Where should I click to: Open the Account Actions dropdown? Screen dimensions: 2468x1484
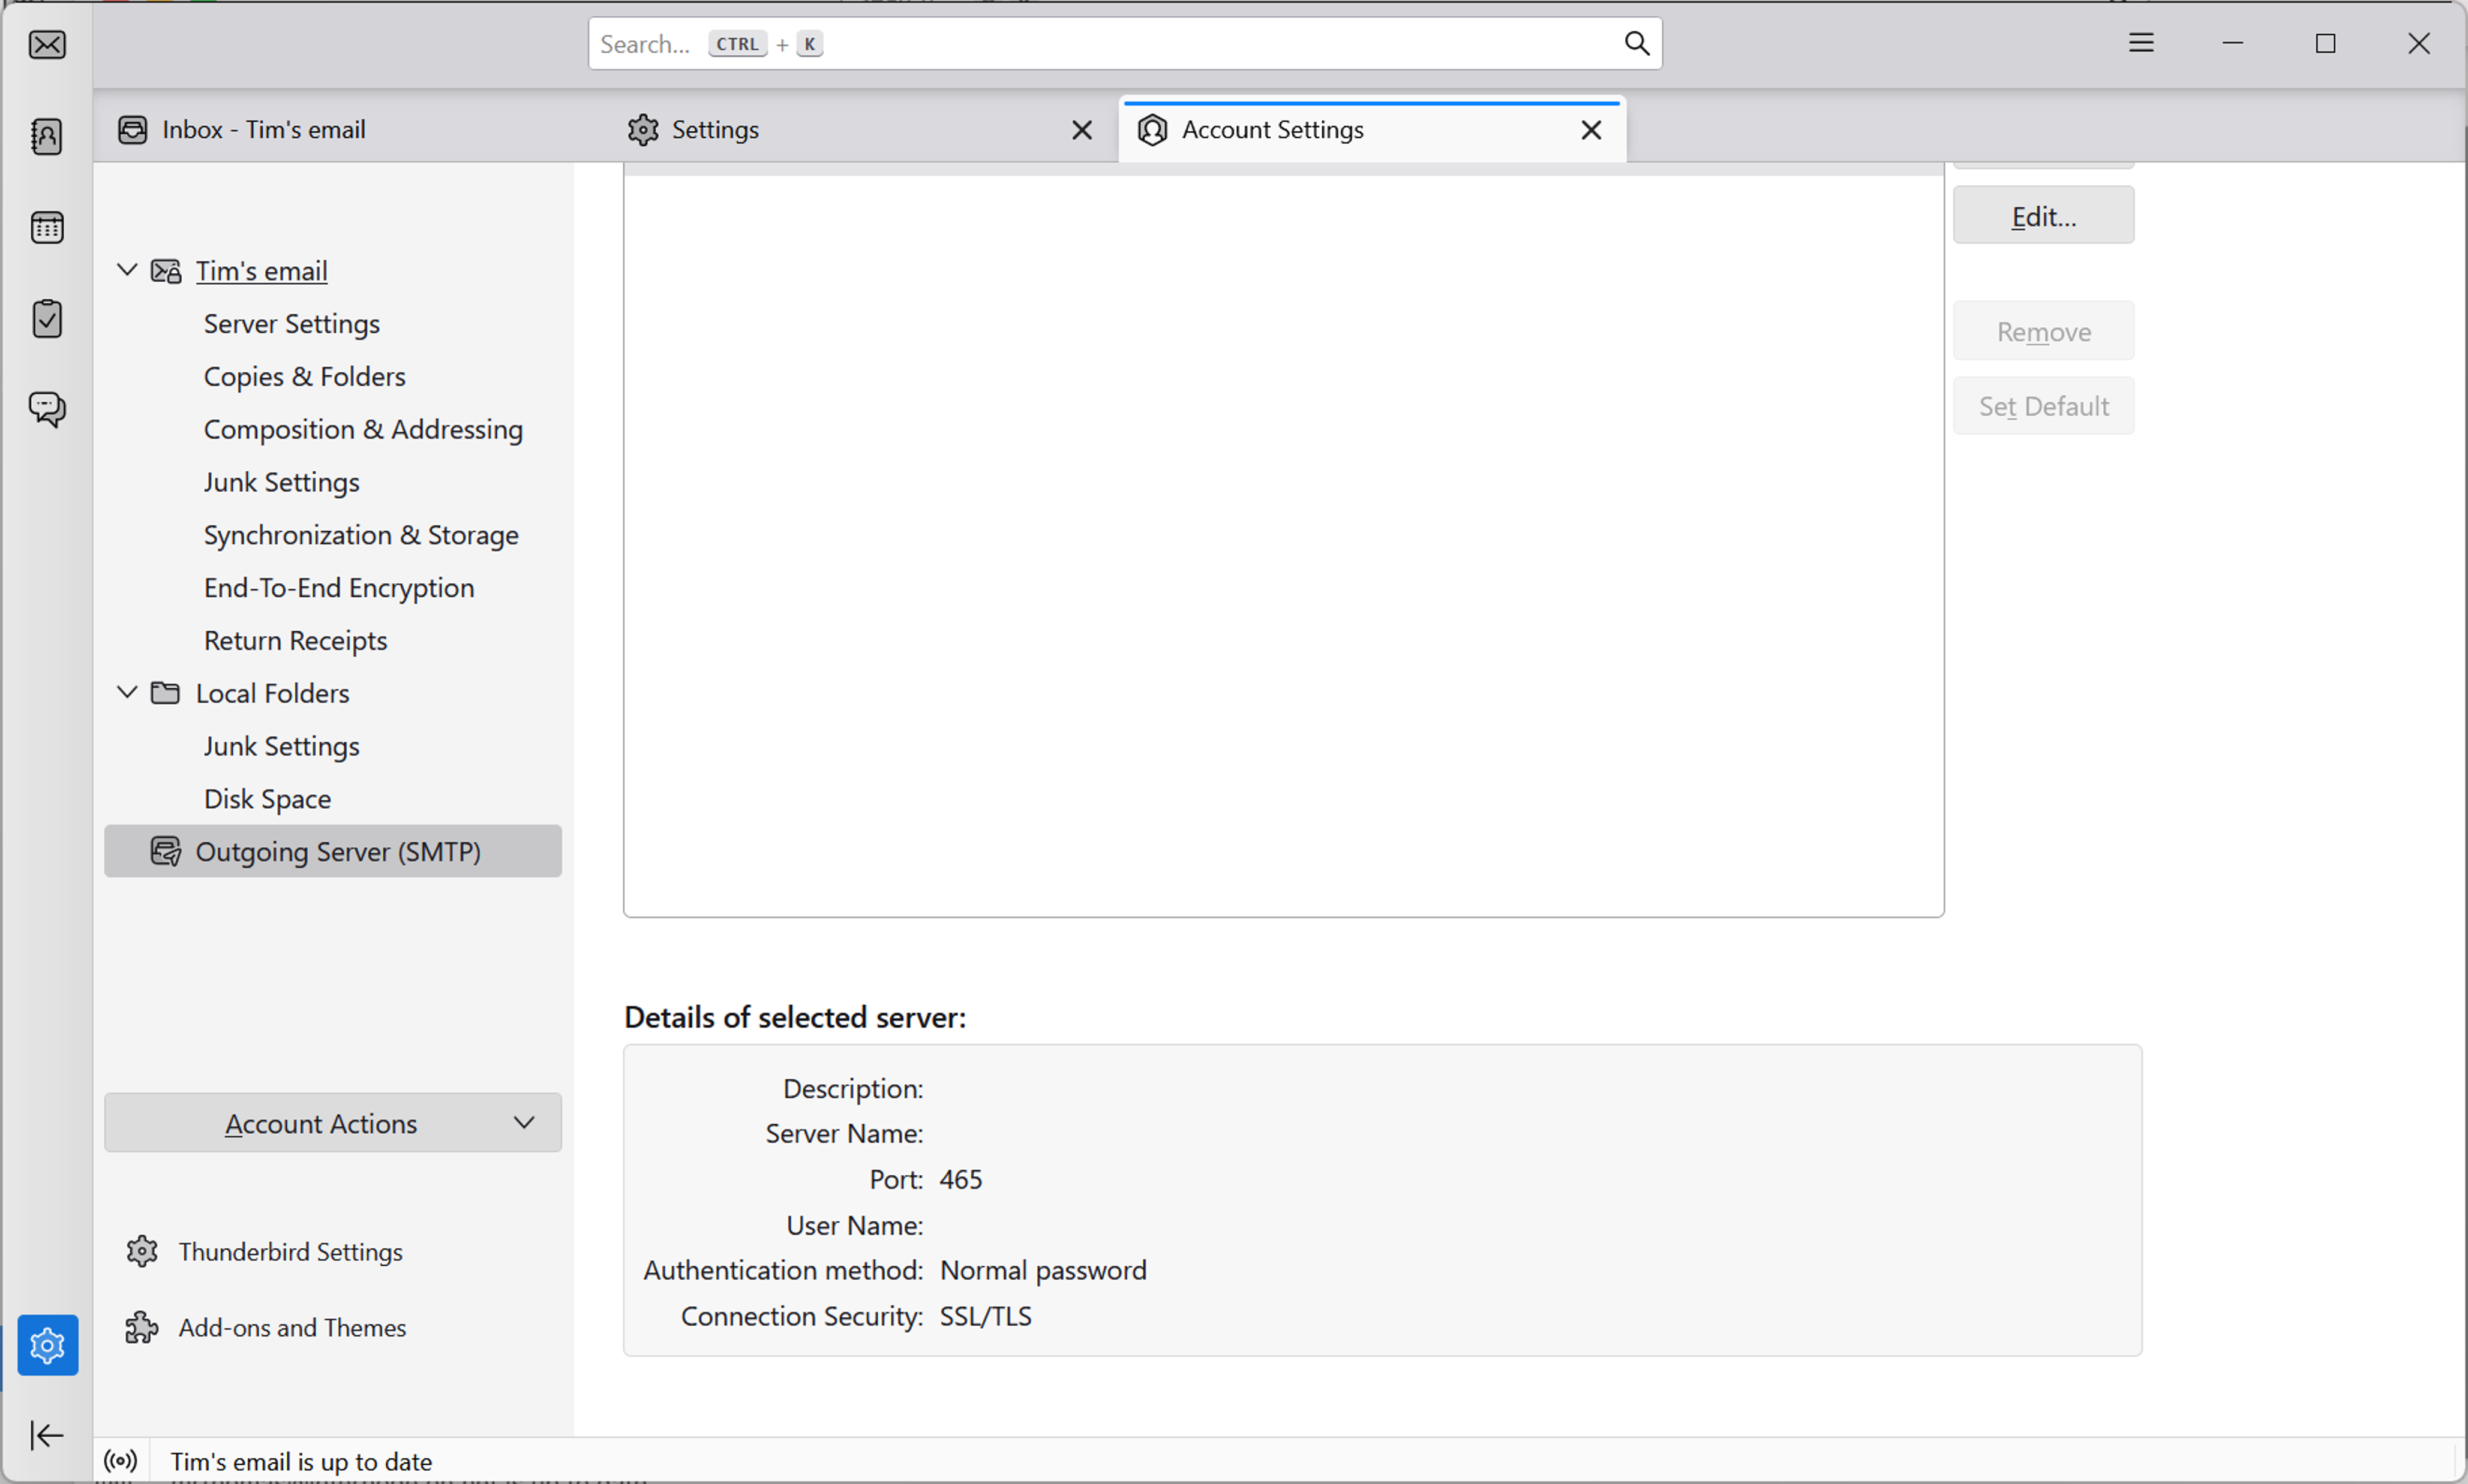332,1122
